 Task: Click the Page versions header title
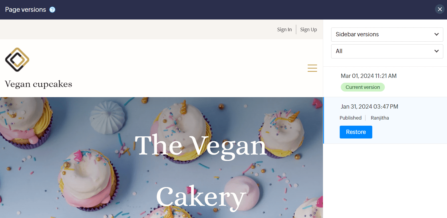[x=26, y=10]
